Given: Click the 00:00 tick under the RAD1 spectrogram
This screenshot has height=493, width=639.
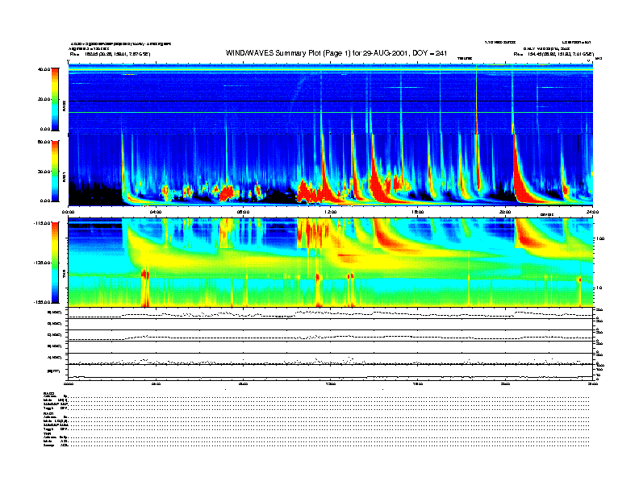Looking at the screenshot, I should click(68, 212).
